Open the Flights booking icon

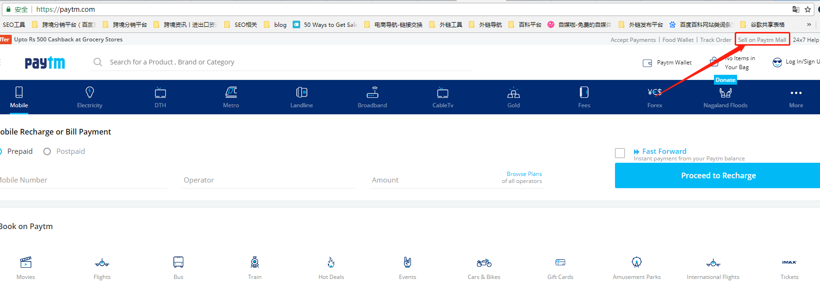coord(102,262)
